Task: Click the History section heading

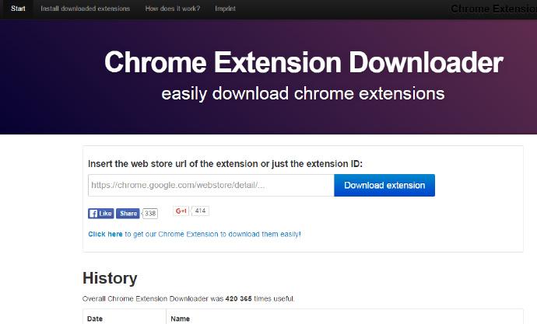Action: coord(110,278)
